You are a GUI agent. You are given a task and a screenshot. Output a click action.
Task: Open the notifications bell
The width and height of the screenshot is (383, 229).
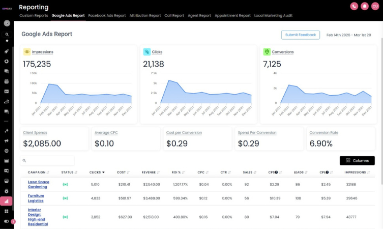[x=364, y=6]
